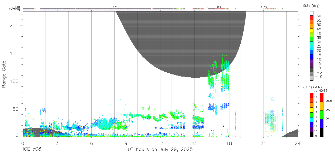Click the CPID value '1109' above plot
Viewport: 335px width, 155px height.
[264, 7]
